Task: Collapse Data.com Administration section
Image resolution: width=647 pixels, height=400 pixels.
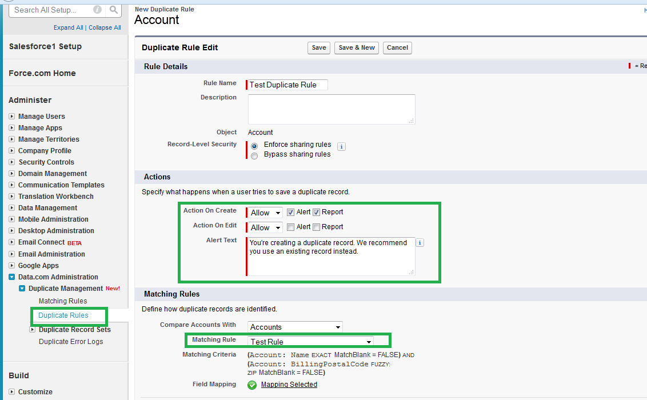Action: pyautogui.click(x=12, y=277)
